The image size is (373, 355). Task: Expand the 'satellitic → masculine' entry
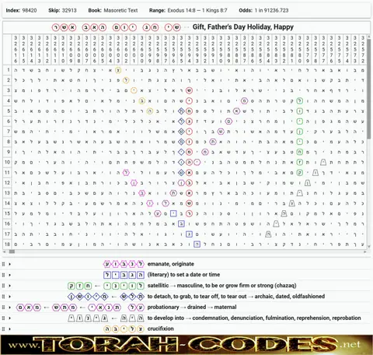tap(10, 286)
